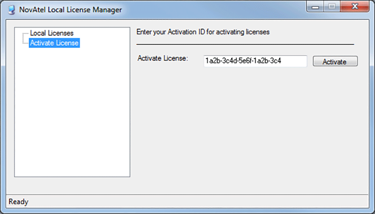Click blank area below the Activate License field
This screenshot has width=375, height=214.
(x=249, y=128)
